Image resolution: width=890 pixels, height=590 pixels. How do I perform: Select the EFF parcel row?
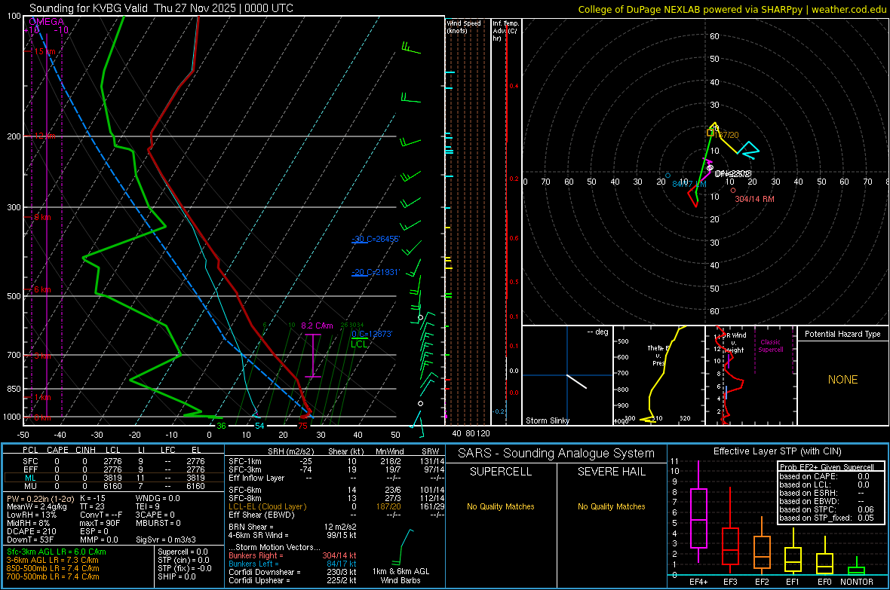(114, 469)
